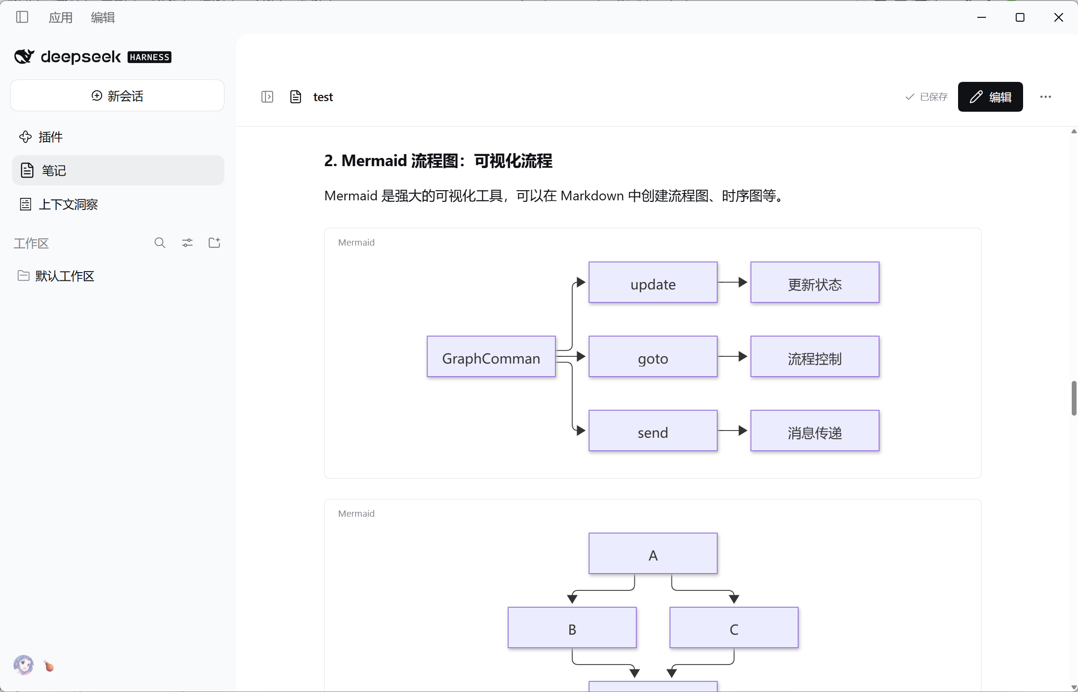
Task: Click the 流程控制 flowchart node
Action: (x=815, y=357)
